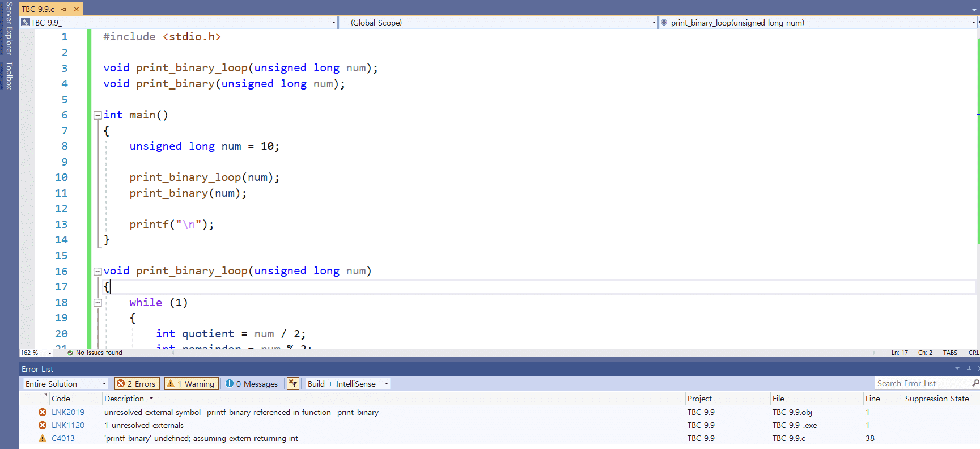Screen dimensions: 980x449
Task: Click the LNK1120 error icon
Action: 43,425
